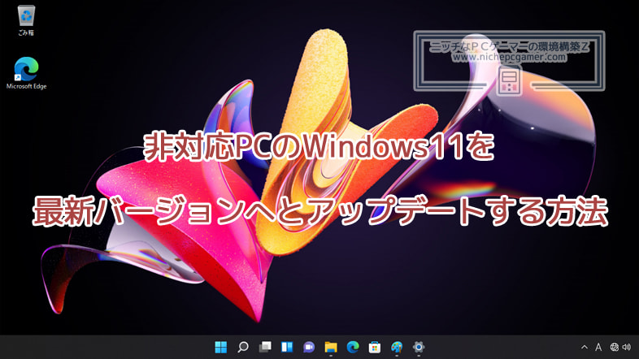The width and height of the screenshot is (639, 359).
Task: Open Settings gear on the taskbar
Action: click(x=419, y=347)
